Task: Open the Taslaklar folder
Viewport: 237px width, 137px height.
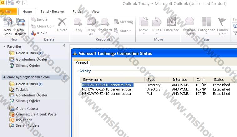Action: click(20, 90)
